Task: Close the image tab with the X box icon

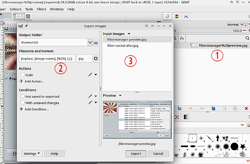Action: (28, 16)
